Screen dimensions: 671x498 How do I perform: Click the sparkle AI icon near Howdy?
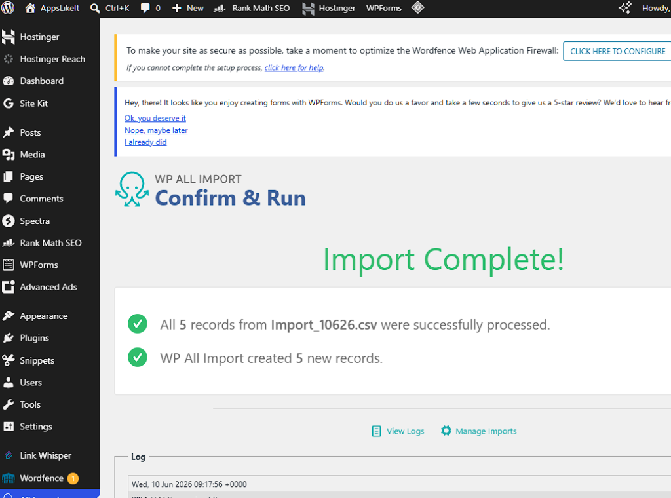click(624, 8)
